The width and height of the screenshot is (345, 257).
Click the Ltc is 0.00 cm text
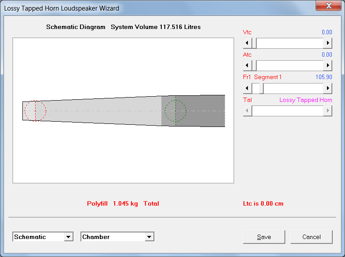click(263, 203)
